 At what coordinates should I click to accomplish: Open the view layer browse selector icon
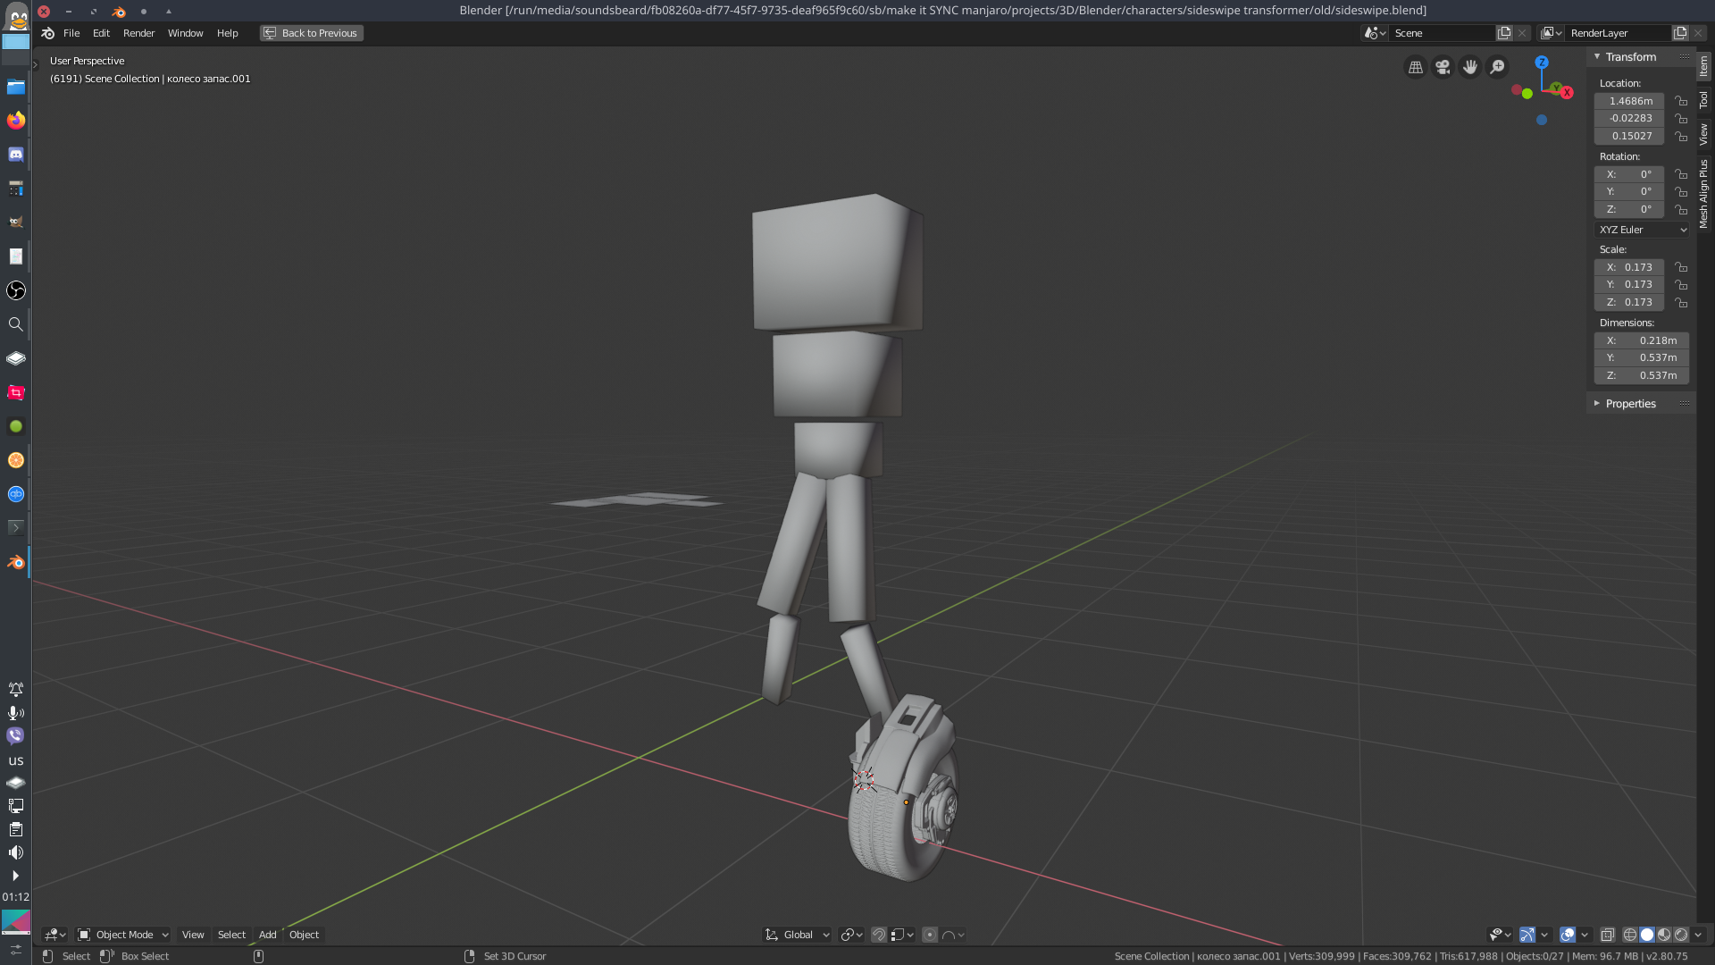pos(1552,33)
